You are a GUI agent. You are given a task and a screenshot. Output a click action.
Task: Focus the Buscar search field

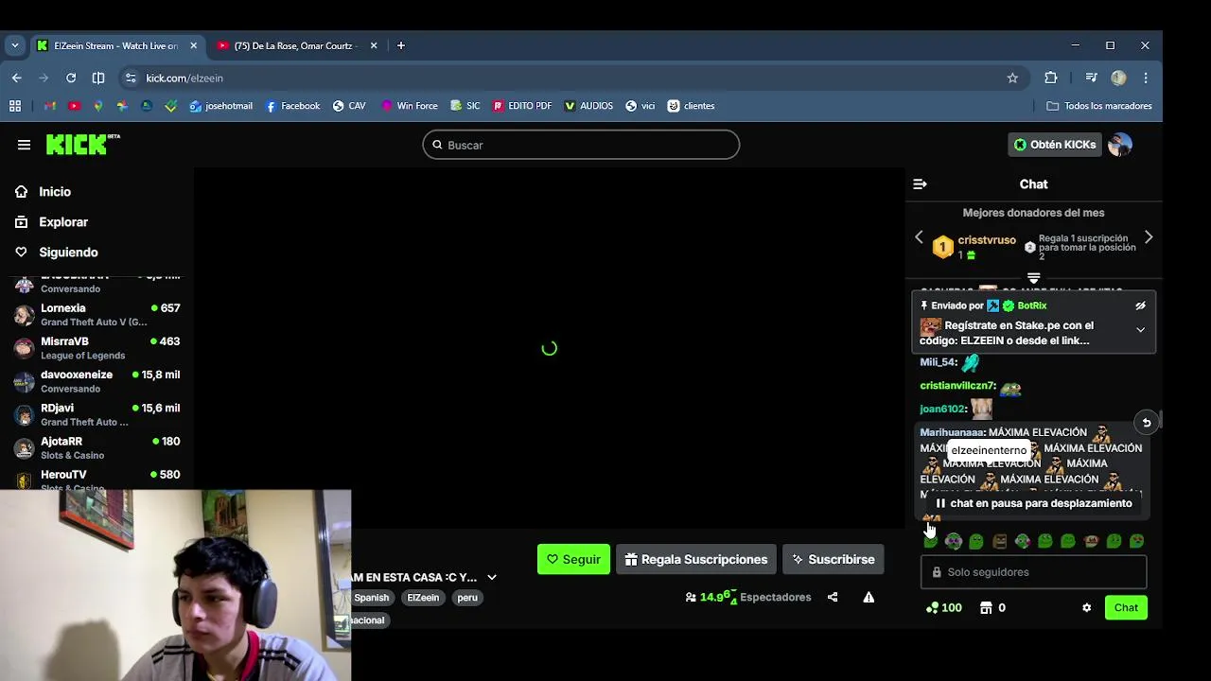click(581, 145)
